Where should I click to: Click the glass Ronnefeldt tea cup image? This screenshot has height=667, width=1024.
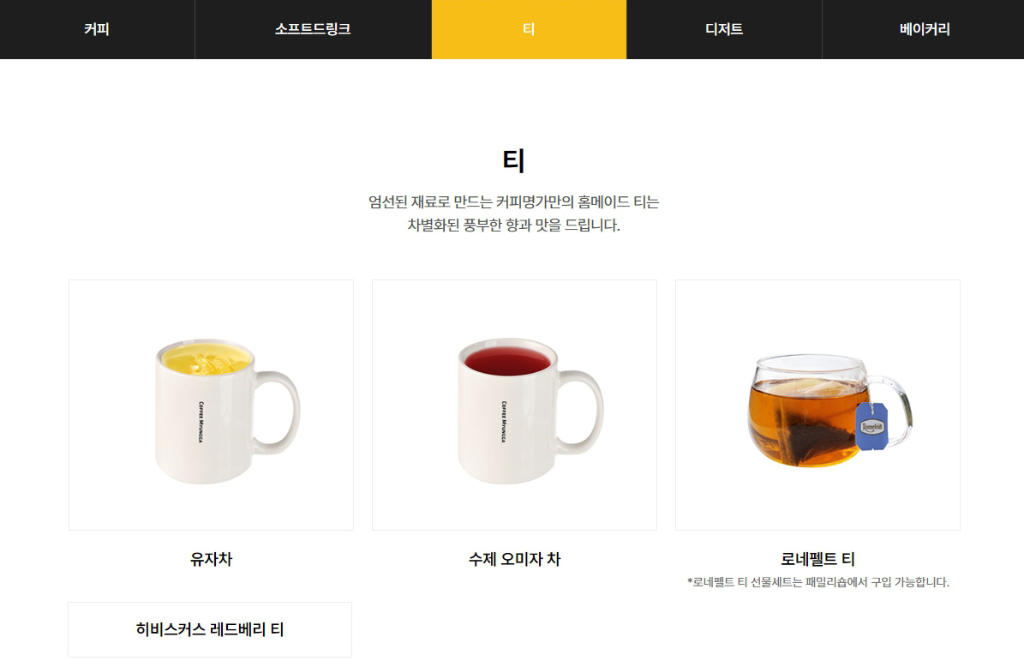pyautogui.click(x=817, y=405)
